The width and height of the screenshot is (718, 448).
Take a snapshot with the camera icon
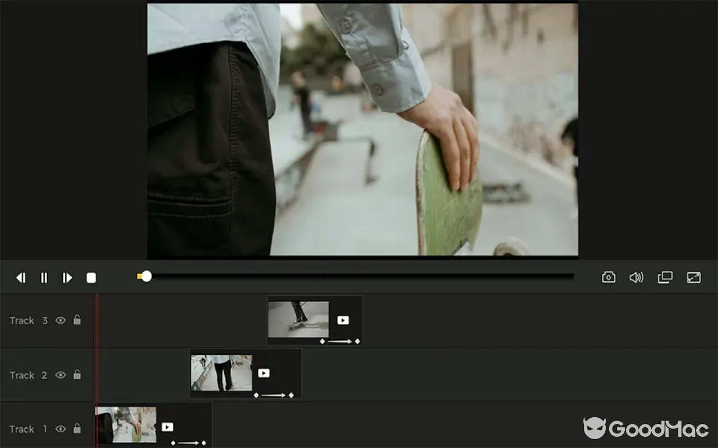(x=608, y=277)
